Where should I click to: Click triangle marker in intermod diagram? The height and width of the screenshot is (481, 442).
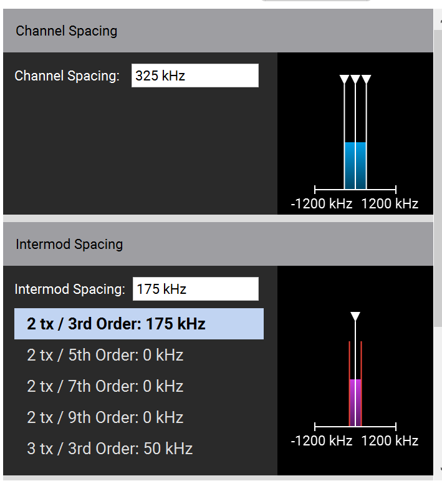(355, 316)
